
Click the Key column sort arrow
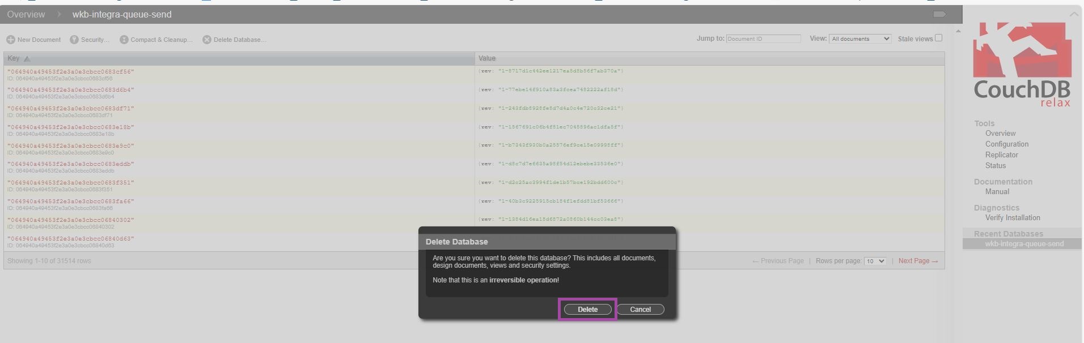pos(27,59)
